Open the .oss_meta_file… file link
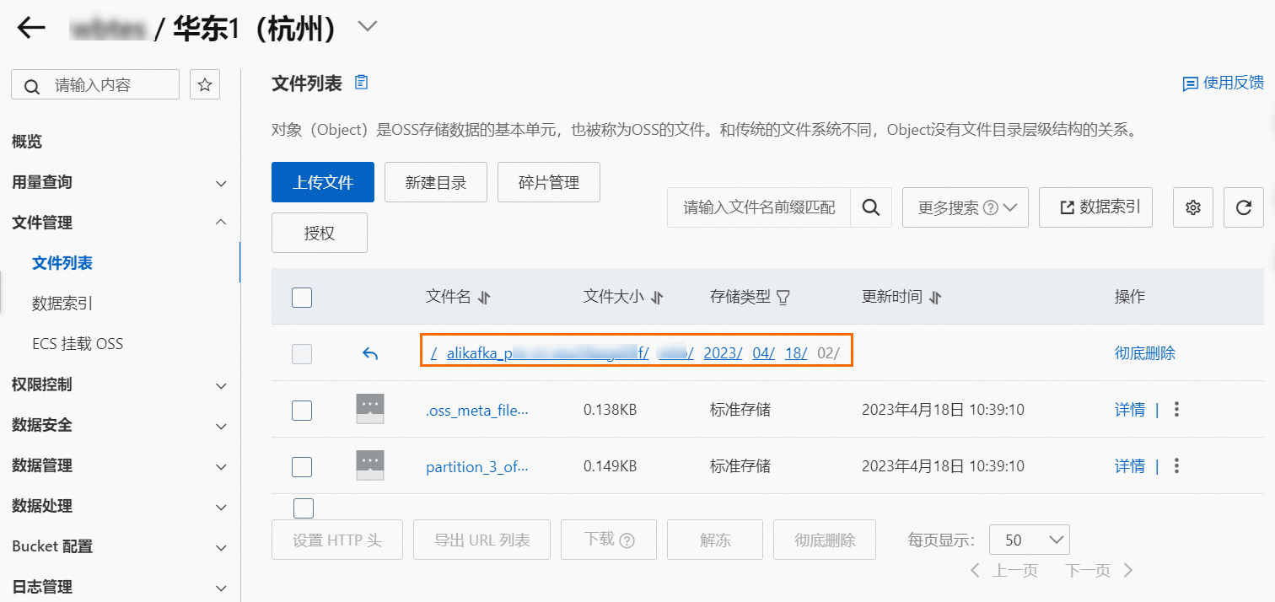Viewport: 1275px width, 602px height. [477, 410]
